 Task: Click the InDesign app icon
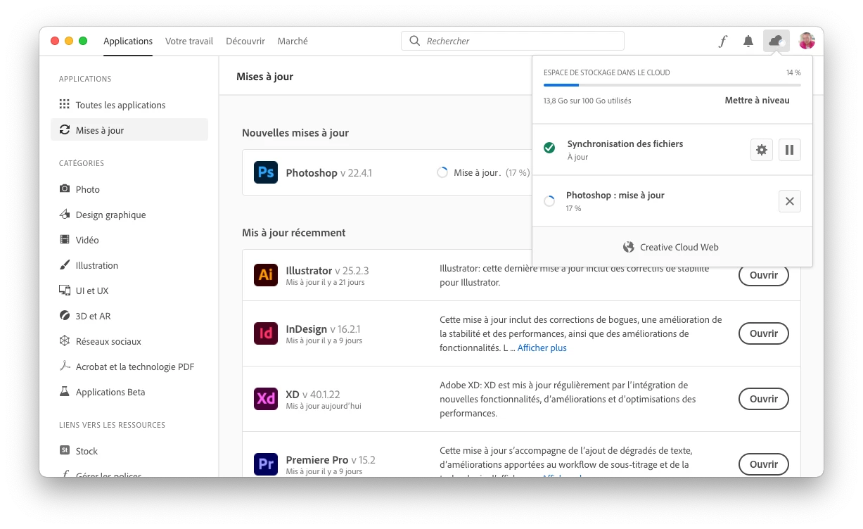266,333
